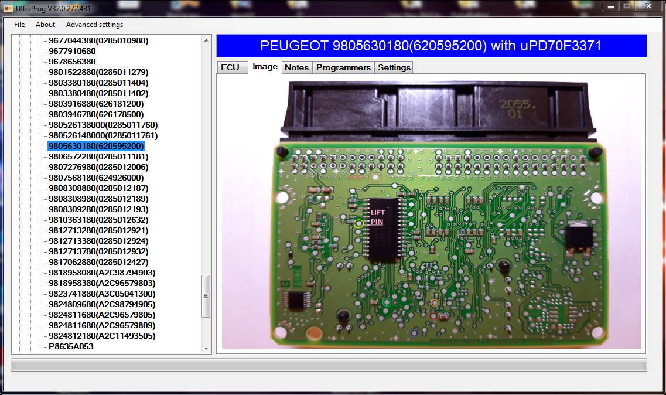Image resolution: width=666 pixels, height=395 pixels.
Task: Select tree item 9812713380(0285012924)
Action: 98,241
